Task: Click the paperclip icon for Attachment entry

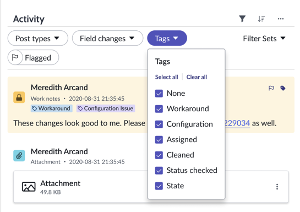Action: 19,155
